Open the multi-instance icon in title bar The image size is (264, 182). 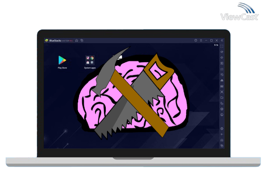82,40
